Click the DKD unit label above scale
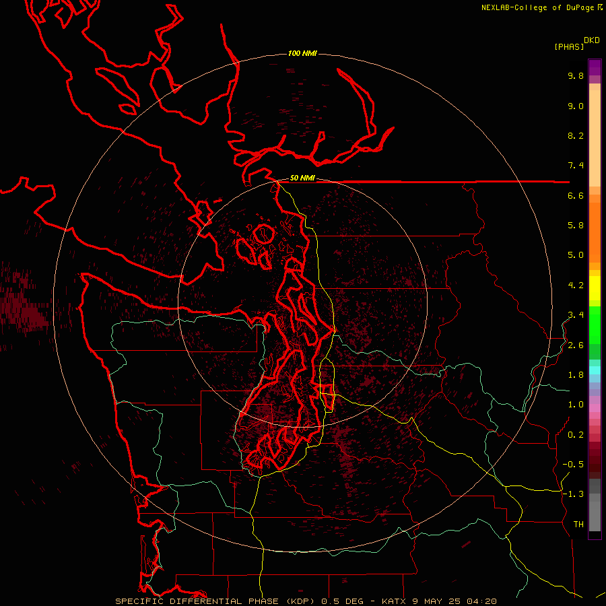 [x=592, y=40]
